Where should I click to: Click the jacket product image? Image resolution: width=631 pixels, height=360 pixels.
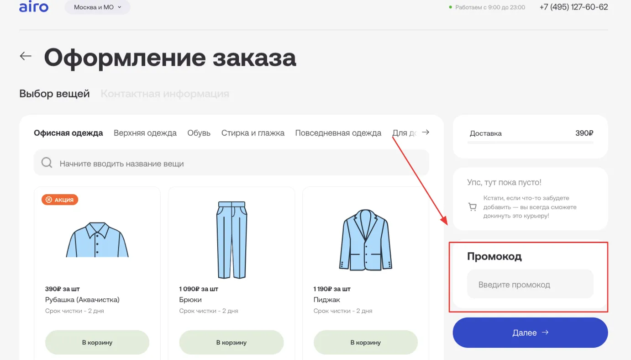pyautogui.click(x=365, y=239)
